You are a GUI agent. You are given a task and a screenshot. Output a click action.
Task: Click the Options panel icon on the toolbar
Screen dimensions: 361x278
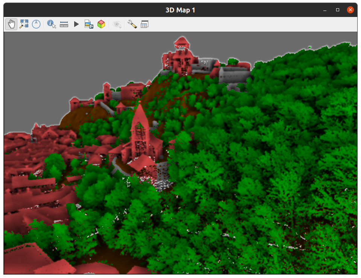145,24
